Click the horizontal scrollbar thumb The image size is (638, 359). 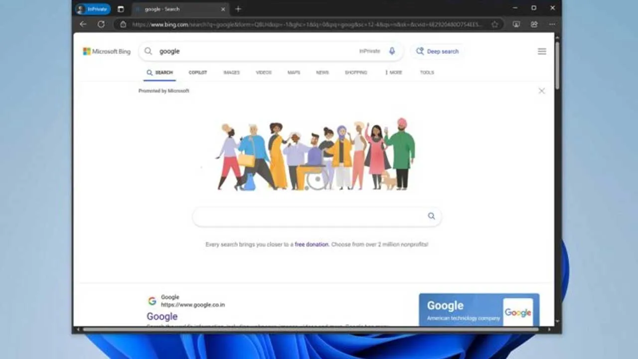click(310, 330)
